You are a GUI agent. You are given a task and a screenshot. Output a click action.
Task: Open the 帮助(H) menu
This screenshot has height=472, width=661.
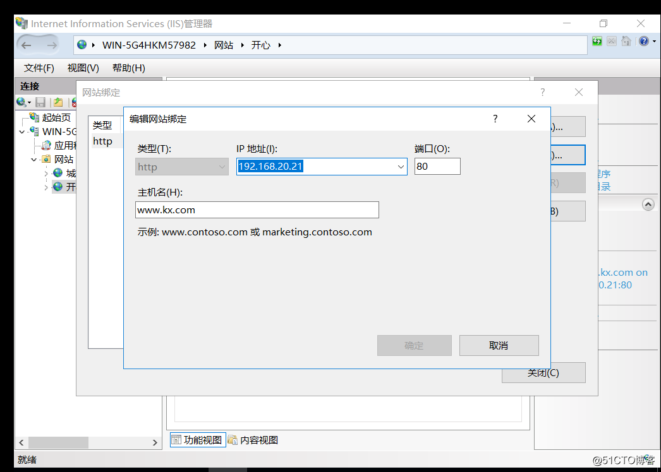128,68
